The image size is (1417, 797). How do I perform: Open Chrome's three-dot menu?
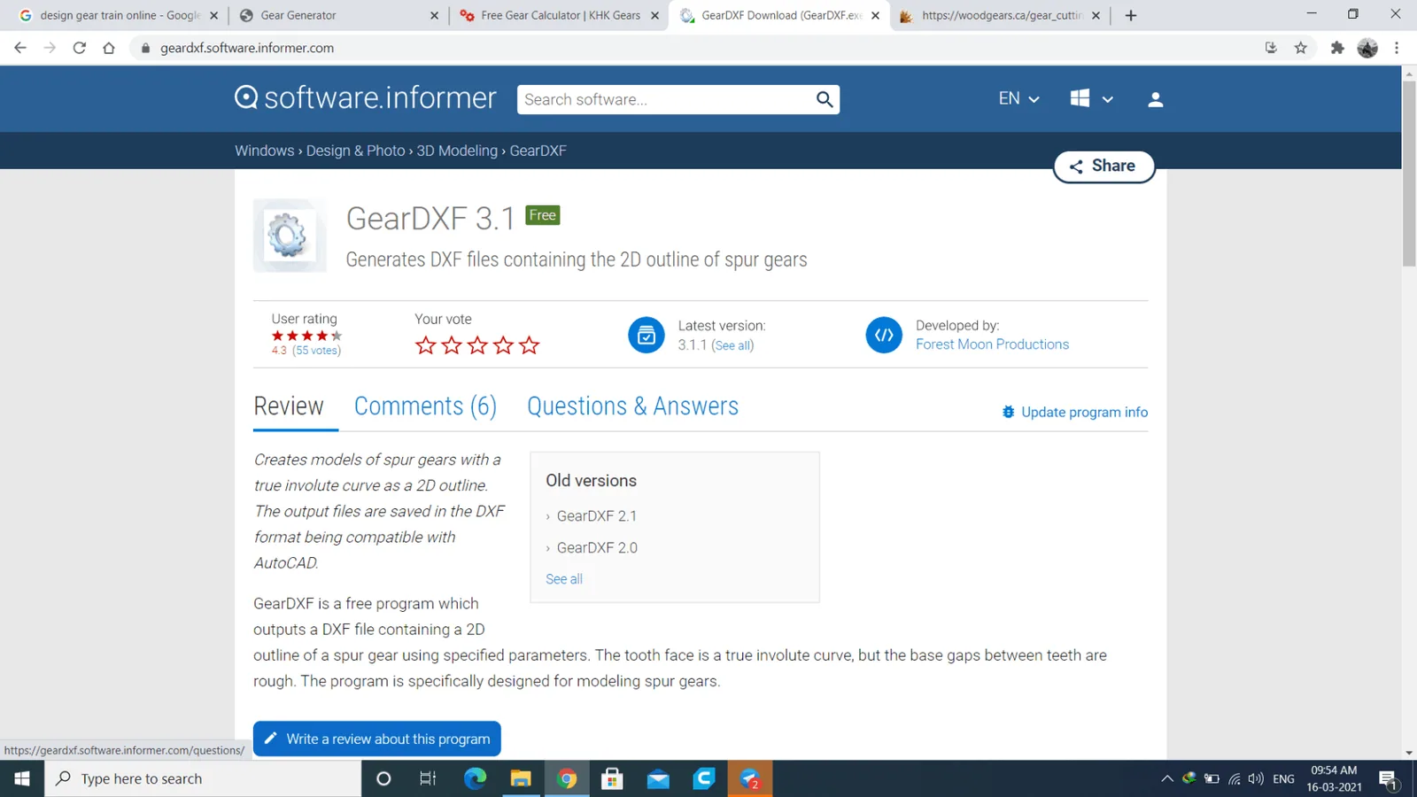pos(1397,48)
